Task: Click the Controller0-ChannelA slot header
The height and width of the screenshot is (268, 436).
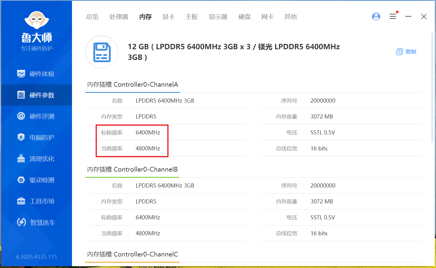Action: [x=133, y=85]
